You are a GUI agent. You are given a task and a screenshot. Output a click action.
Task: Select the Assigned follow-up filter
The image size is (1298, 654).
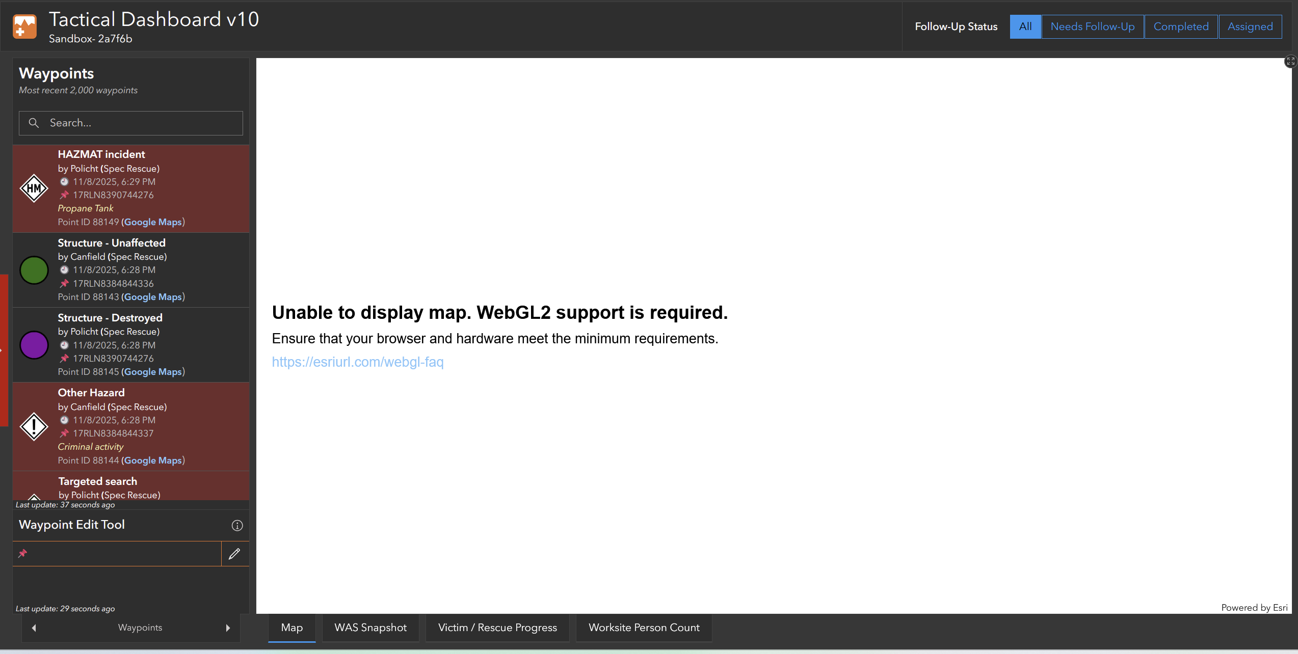coord(1250,26)
